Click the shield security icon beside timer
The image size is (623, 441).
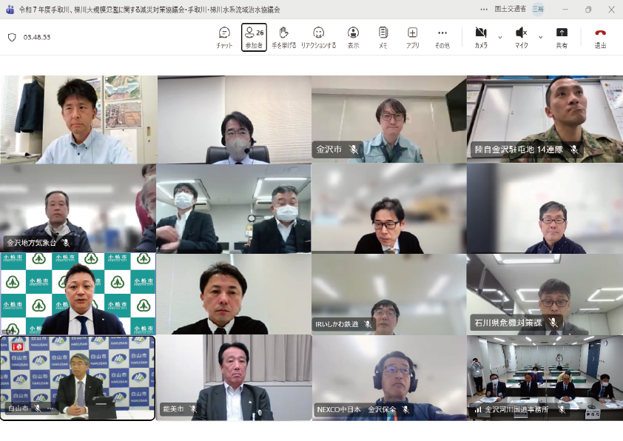click(12, 37)
